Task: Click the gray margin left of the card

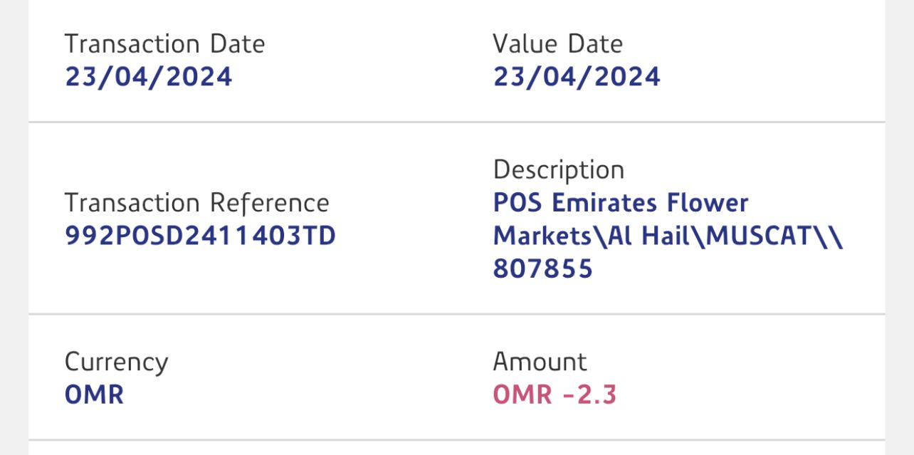Action: tap(14, 228)
